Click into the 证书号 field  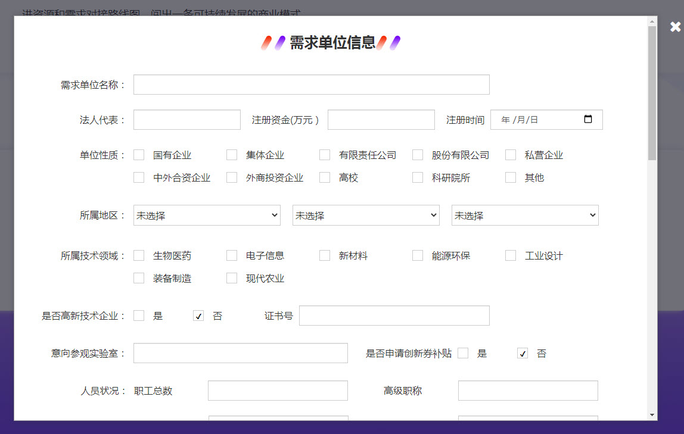pyautogui.click(x=394, y=316)
